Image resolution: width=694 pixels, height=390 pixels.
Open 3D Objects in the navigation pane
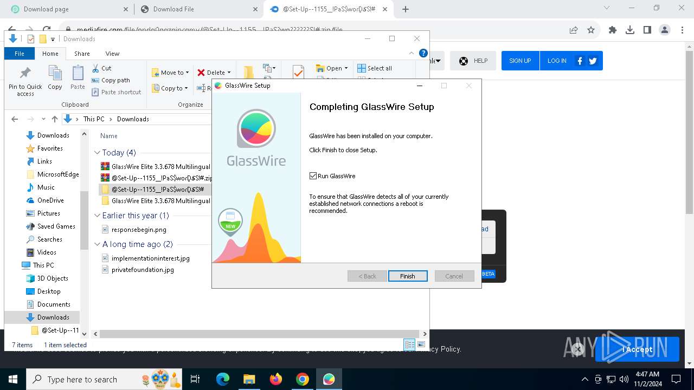point(53,278)
